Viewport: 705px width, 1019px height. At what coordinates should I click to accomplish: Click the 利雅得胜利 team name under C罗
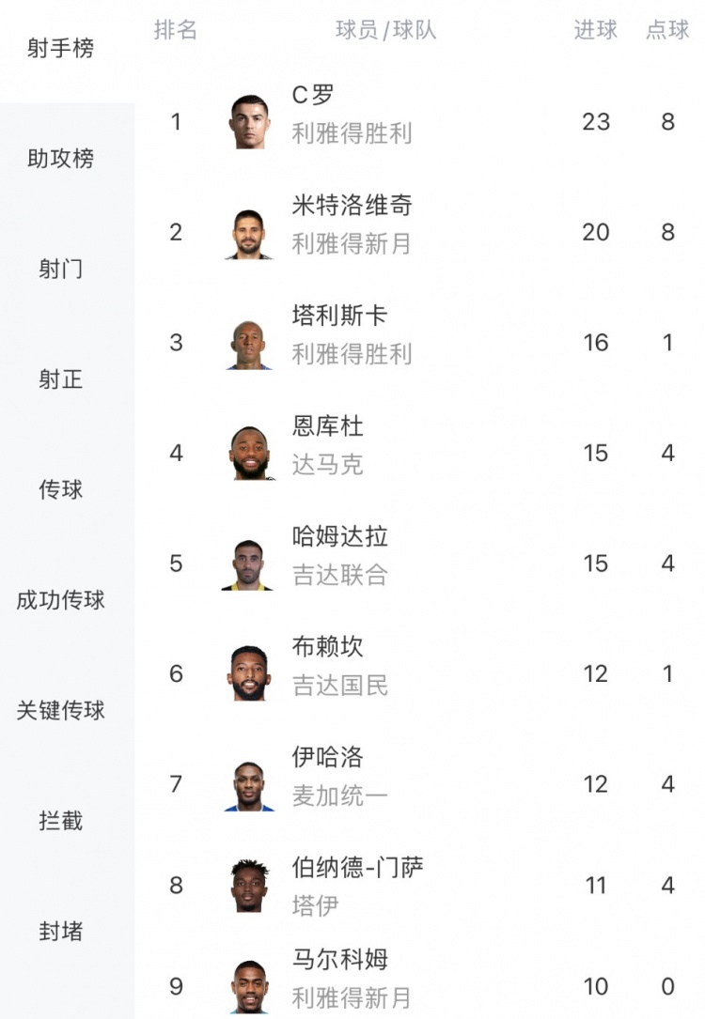point(352,134)
